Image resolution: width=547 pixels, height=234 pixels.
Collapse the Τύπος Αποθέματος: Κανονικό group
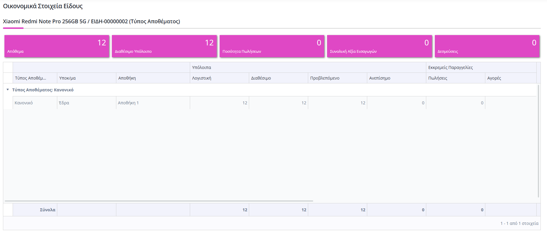point(8,90)
